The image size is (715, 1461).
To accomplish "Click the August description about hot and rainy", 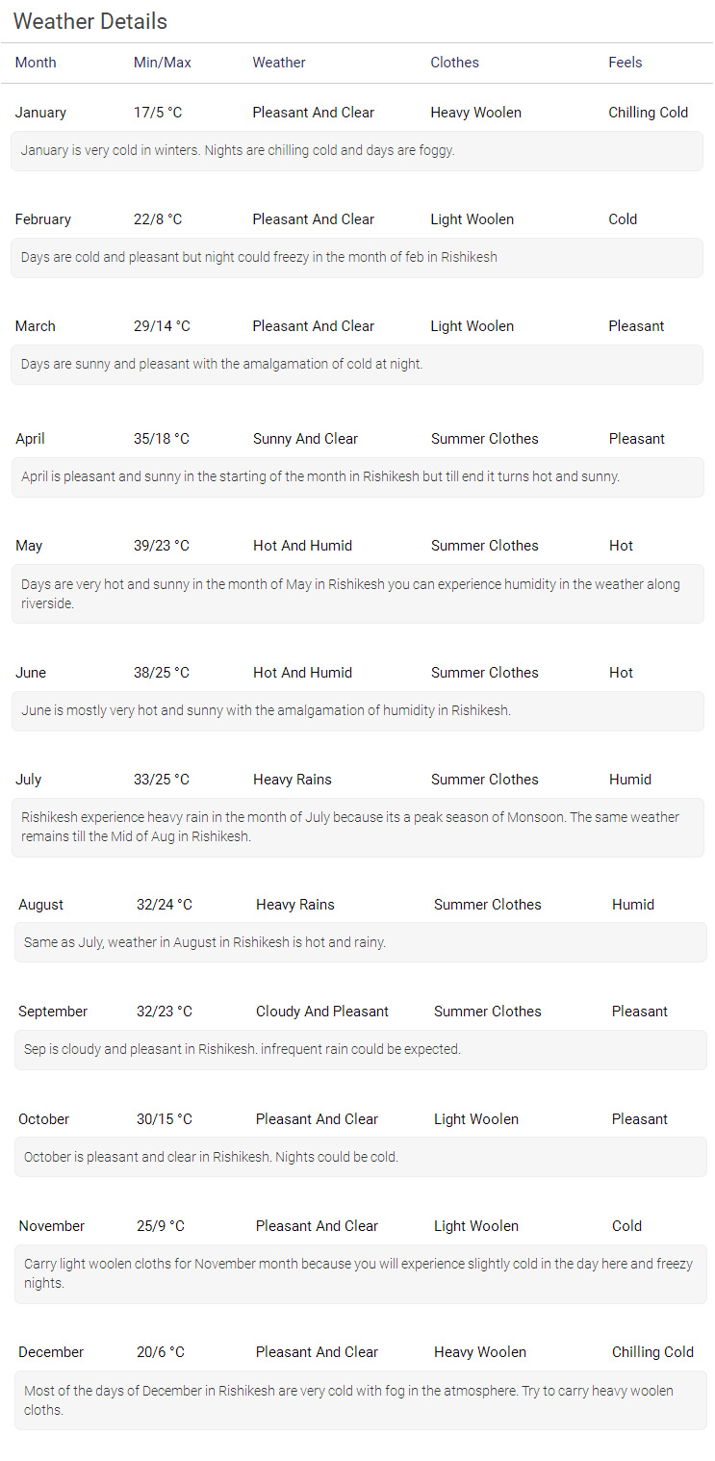I will coord(361,942).
